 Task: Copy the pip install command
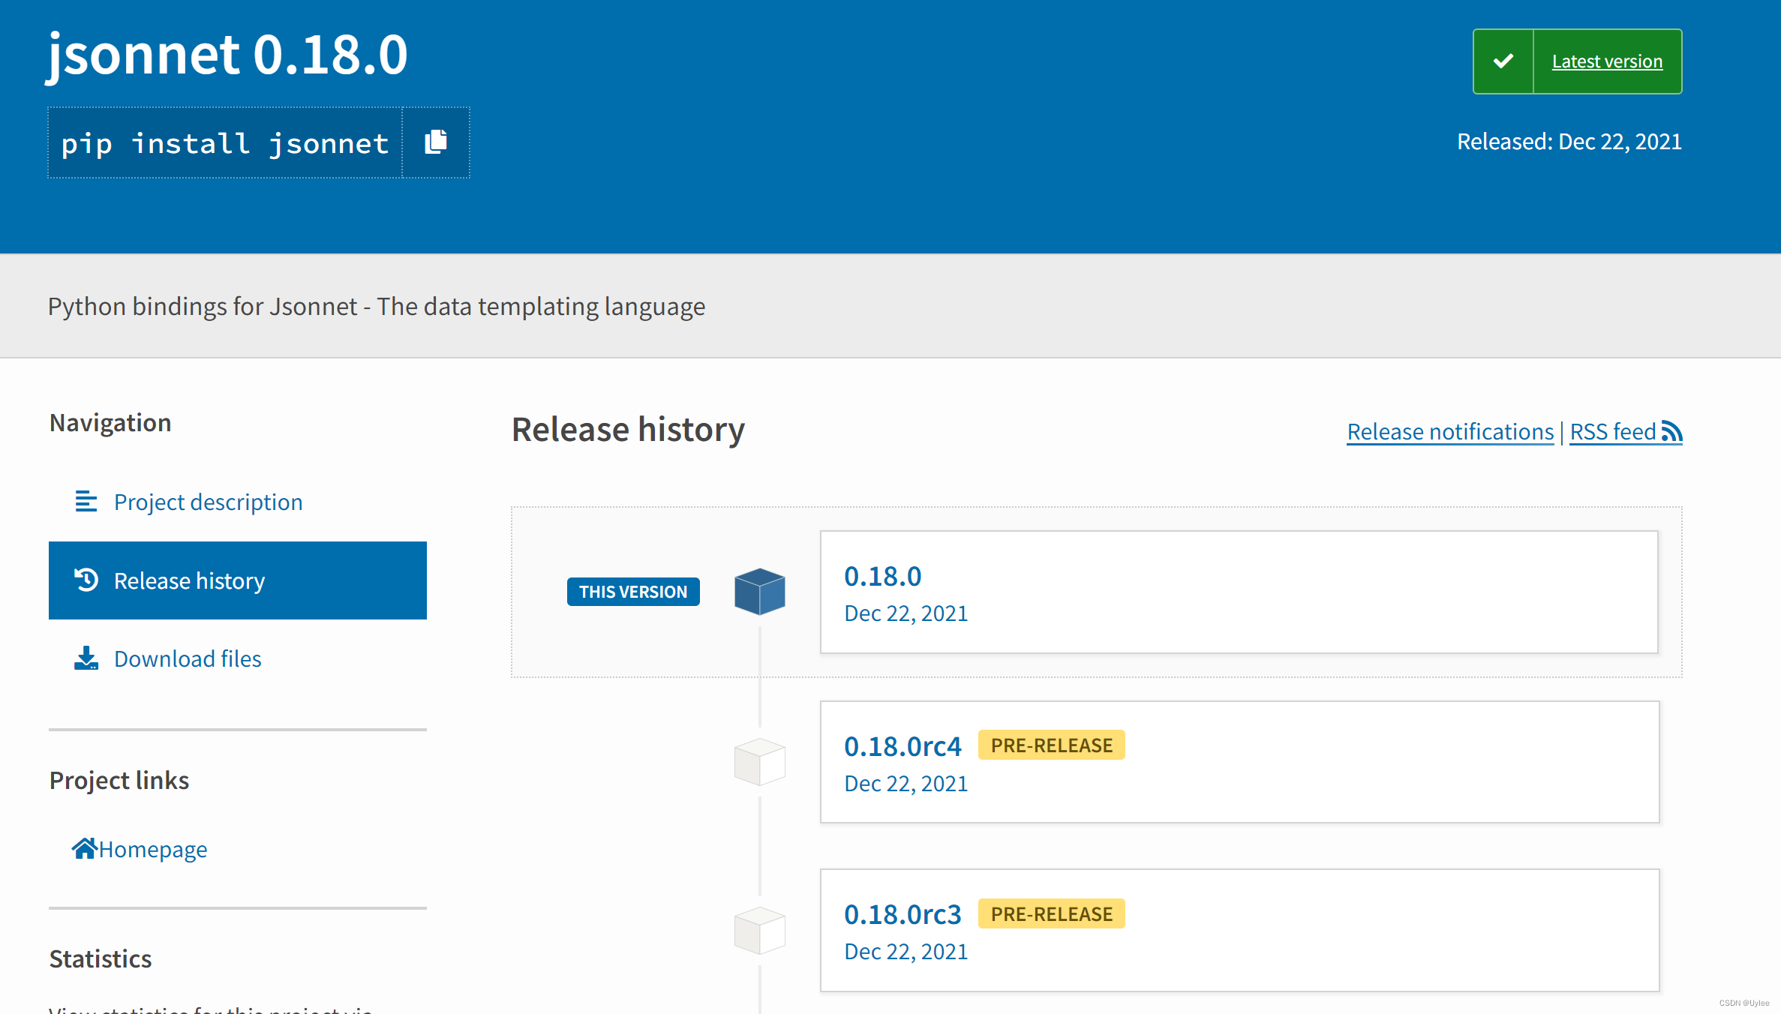[435, 142]
